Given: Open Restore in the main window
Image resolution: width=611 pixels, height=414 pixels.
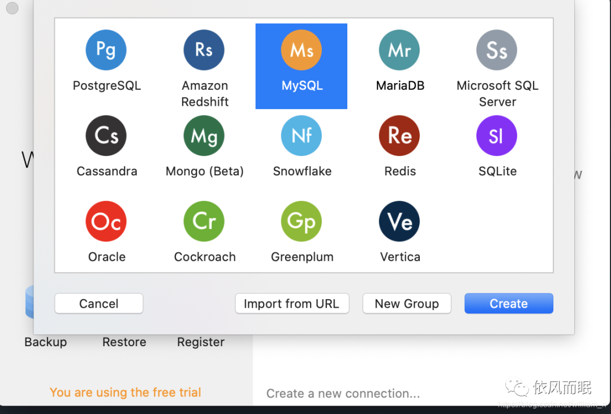Looking at the screenshot, I should (x=124, y=342).
